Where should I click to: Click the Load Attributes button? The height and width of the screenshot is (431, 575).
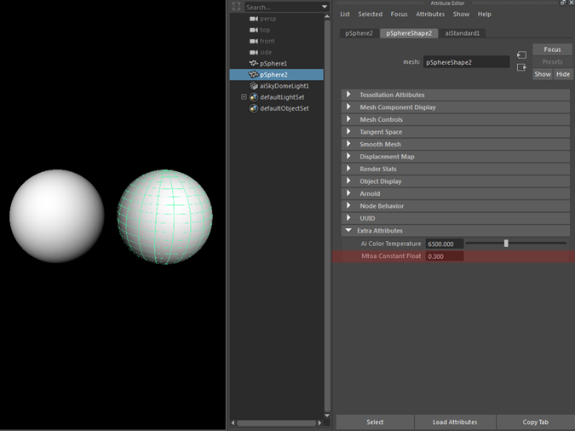[455, 422]
